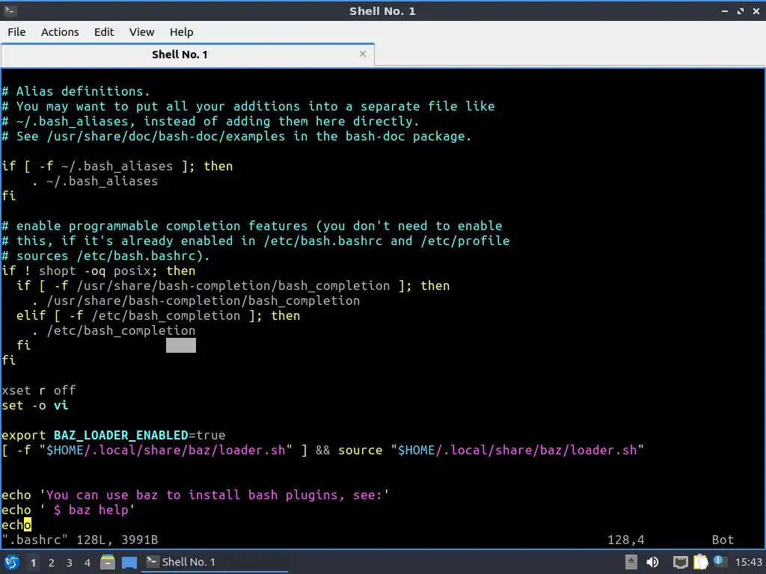
Task: Launch the file manager from the panel
Action: tap(108, 562)
